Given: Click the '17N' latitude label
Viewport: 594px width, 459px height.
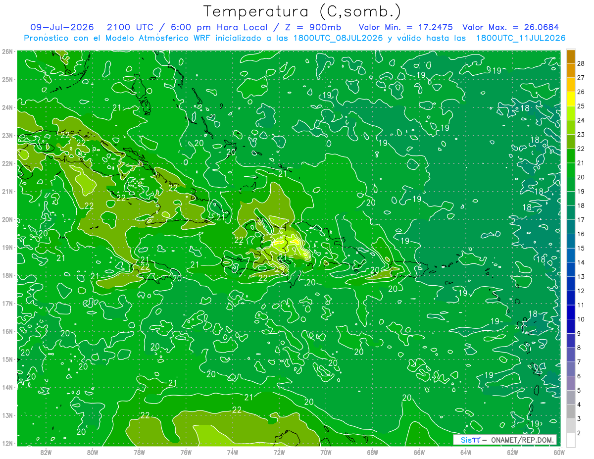Looking at the screenshot, I should pyautogui.click(x=7, y=303).
